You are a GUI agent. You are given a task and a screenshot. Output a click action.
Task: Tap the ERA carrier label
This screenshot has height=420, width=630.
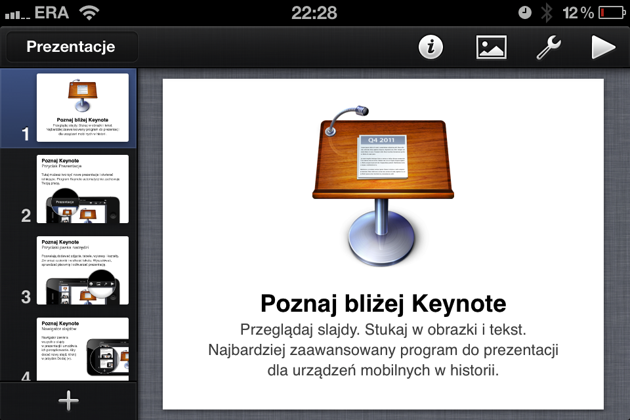pos(52,13)
